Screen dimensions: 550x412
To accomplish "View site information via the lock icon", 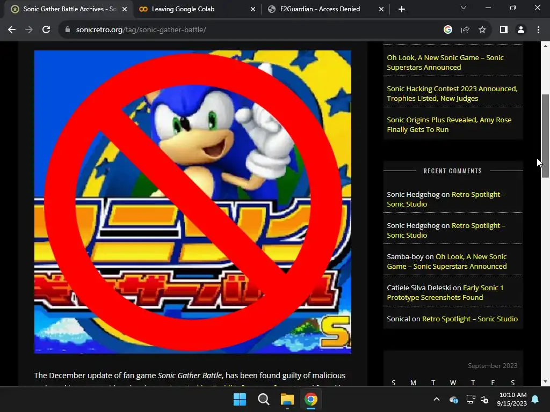I will pos(68,30).
